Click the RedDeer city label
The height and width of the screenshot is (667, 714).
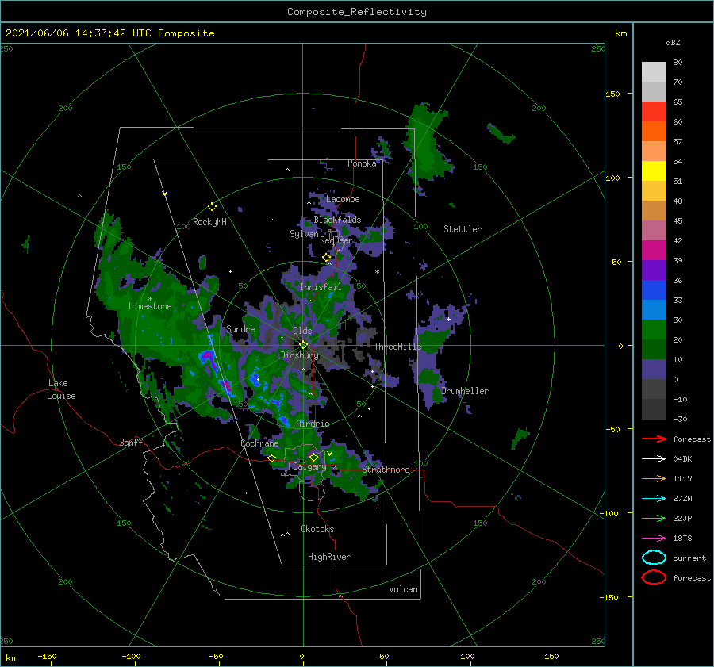point(336,240)
